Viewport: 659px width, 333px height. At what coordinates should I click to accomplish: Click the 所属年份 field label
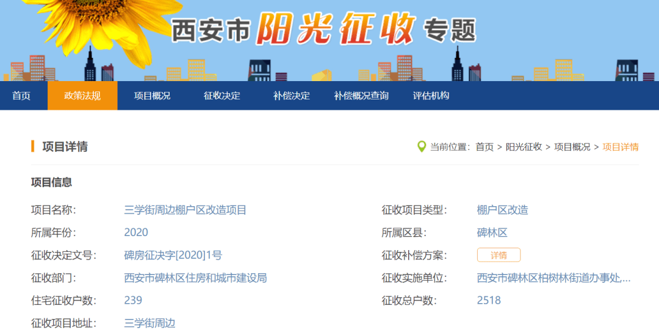53,232
